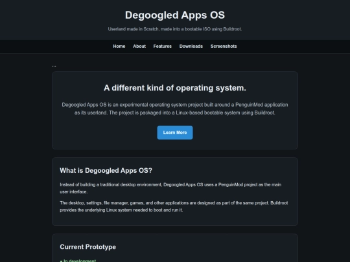
Task: Click the three-dot ellipsis above the hero card
Action: click(54, 66)
